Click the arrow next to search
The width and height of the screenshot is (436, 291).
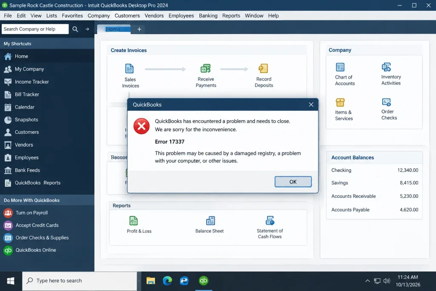tap(87, 29)
